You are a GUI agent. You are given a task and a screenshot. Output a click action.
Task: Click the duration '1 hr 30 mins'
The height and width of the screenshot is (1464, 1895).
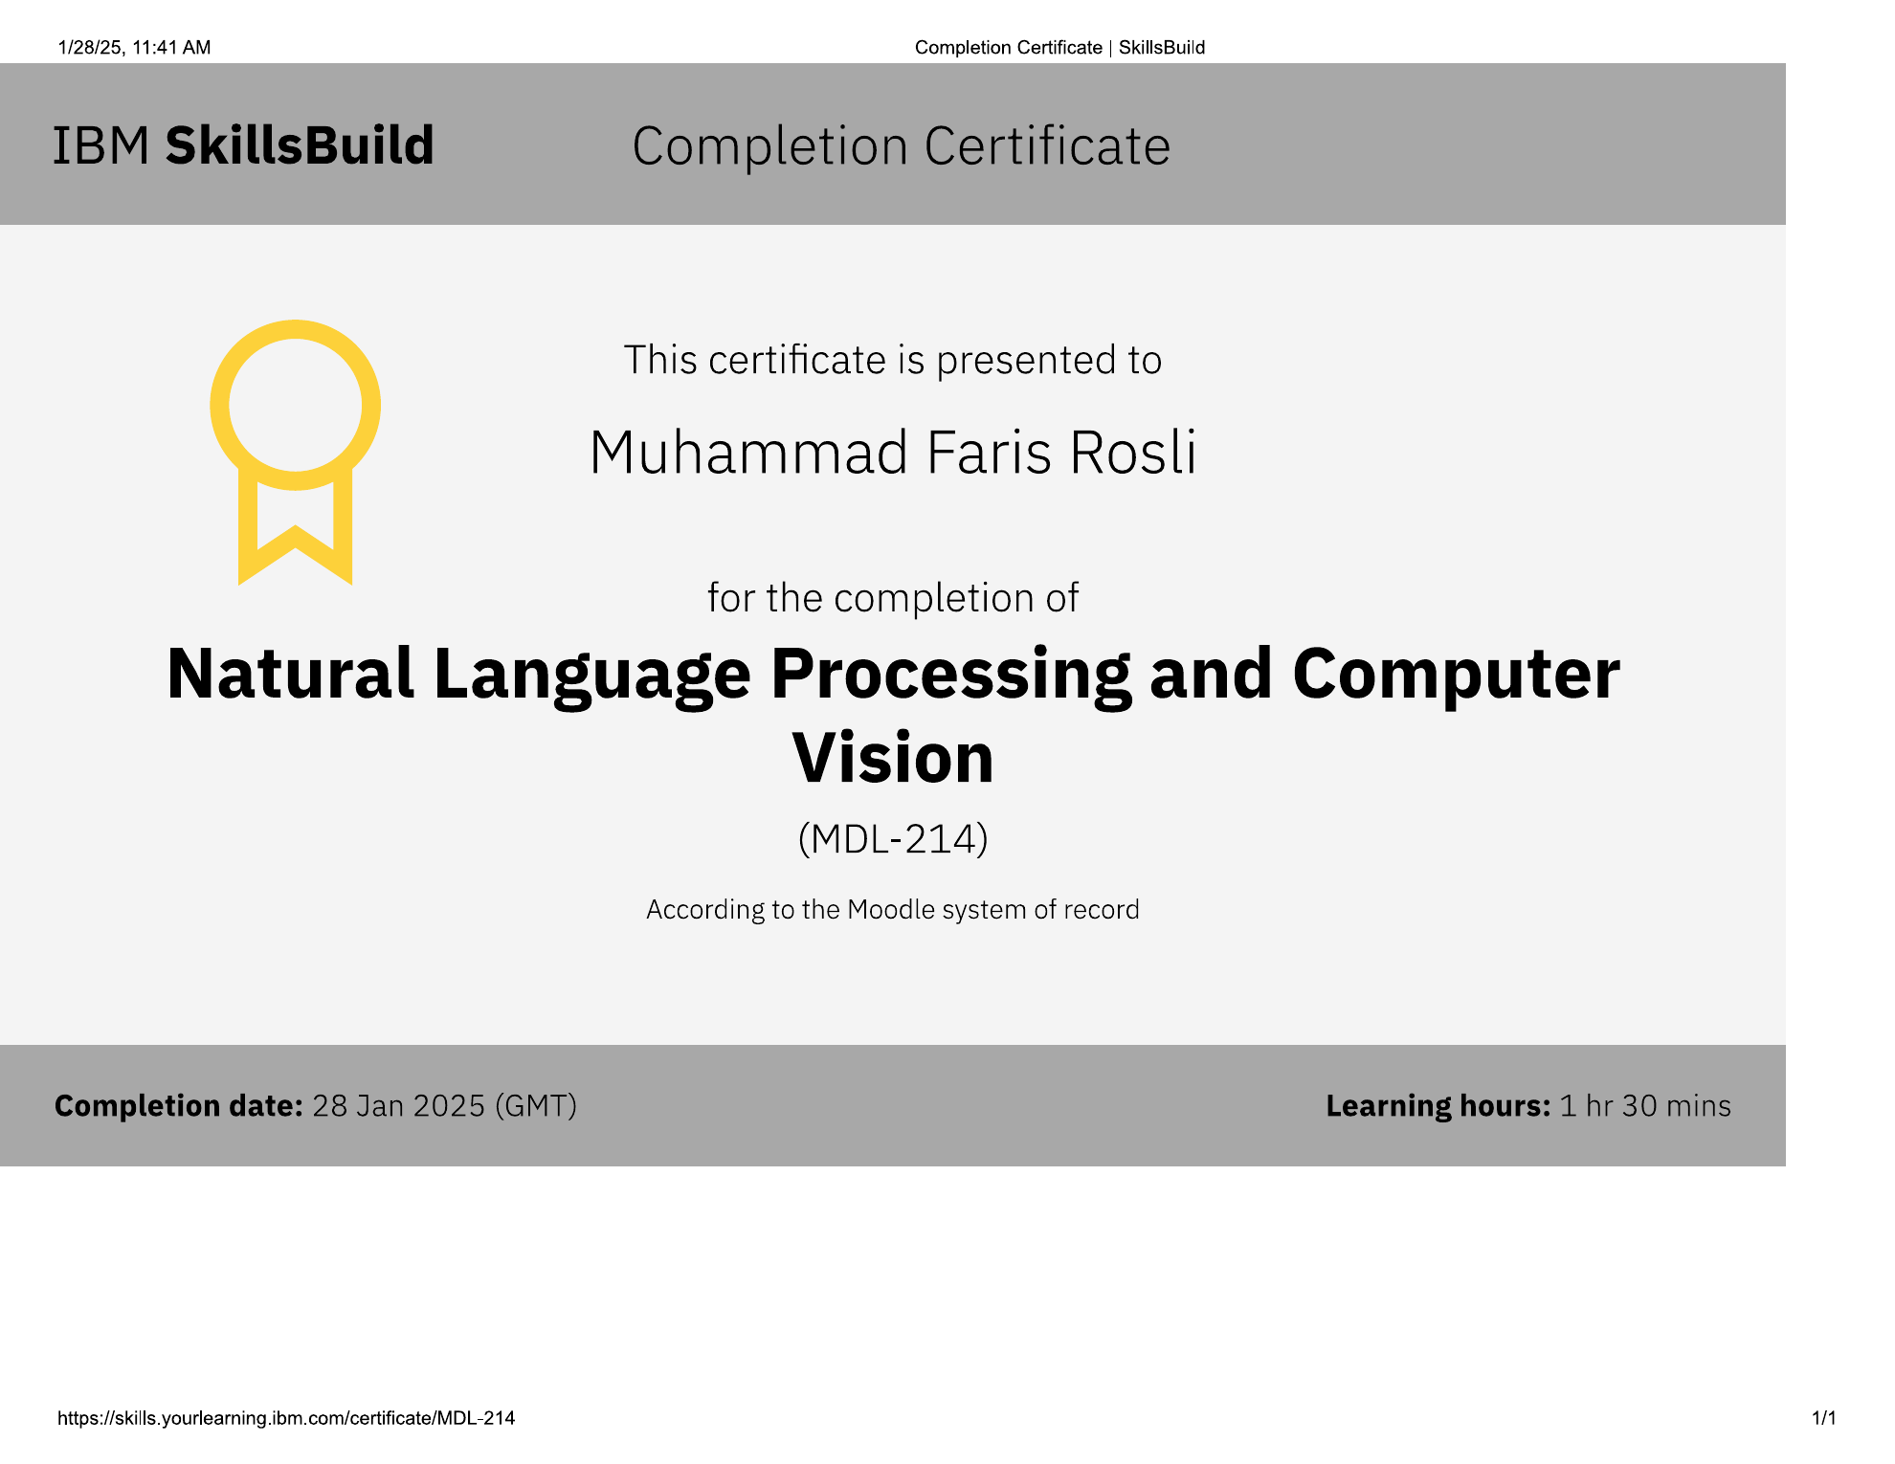tap(1645, 1106)
